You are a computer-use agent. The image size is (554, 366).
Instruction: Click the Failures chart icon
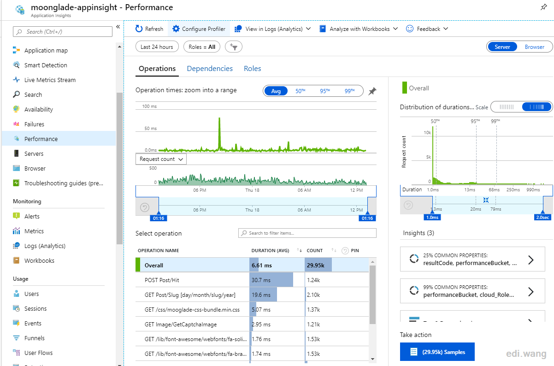[17, 124]
